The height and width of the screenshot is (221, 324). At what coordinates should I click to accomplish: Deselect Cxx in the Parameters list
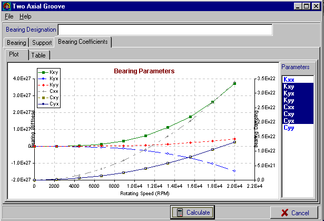[289, 107]
